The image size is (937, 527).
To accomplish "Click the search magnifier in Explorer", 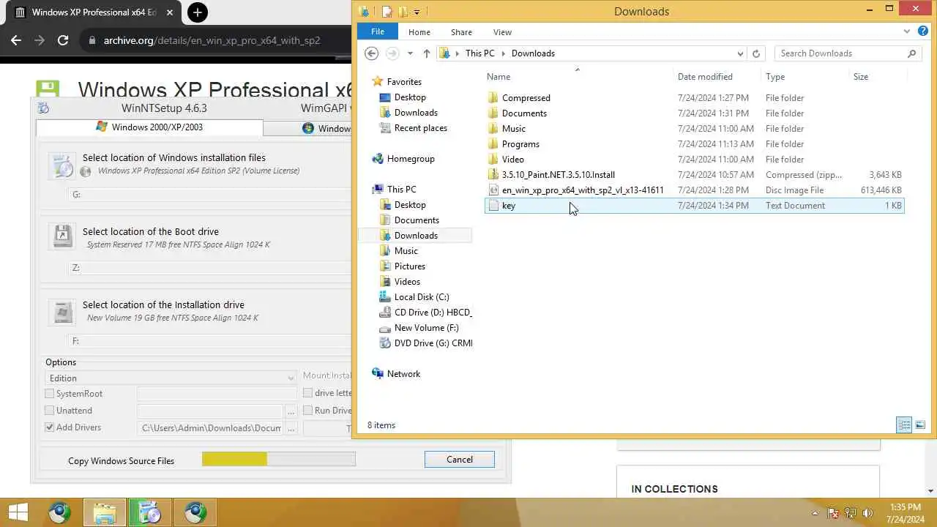I will (912, 53).
